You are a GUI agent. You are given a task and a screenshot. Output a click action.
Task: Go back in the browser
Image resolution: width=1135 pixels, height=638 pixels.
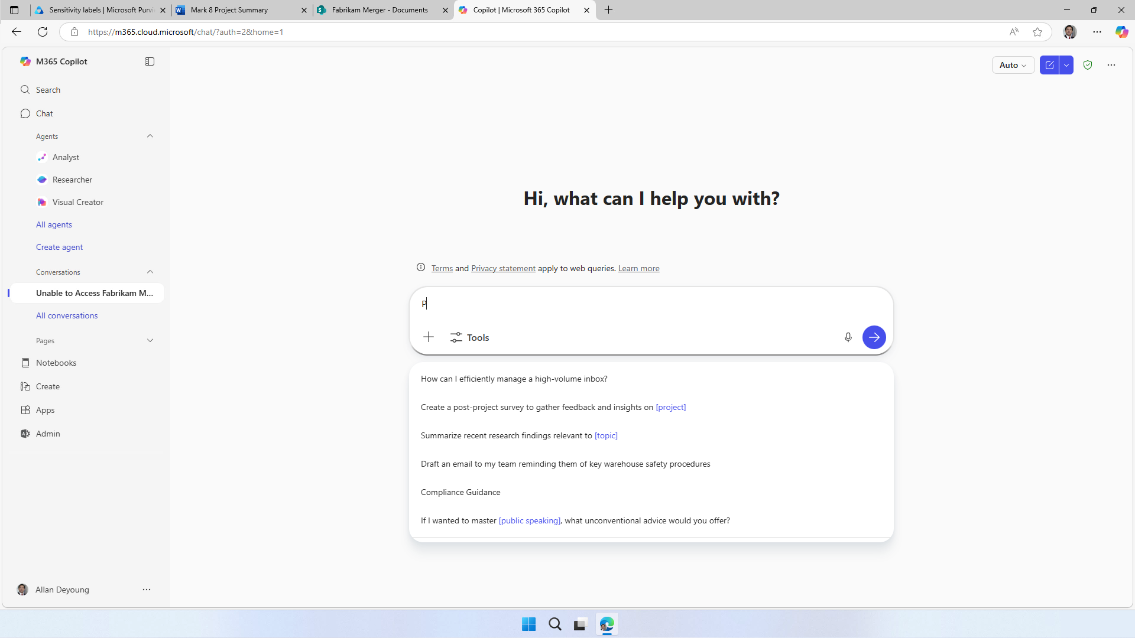(x=17, y=32)
